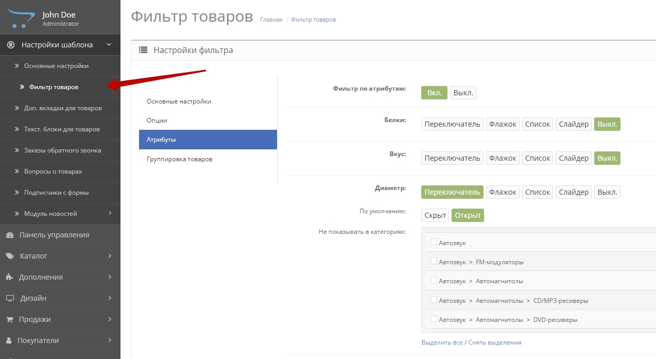
Task: Click the Главная breadcrumb link
Action: pyautogui.click(x=271, y=20)
